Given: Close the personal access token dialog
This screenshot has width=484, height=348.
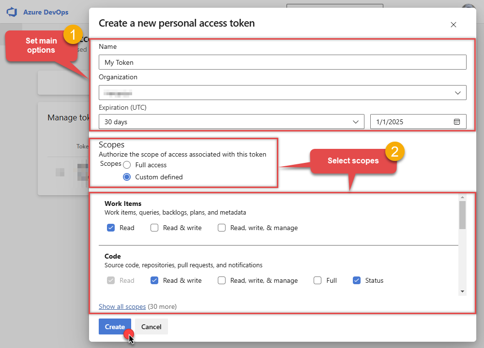Looking at the screenshot, I should point(453,25).
